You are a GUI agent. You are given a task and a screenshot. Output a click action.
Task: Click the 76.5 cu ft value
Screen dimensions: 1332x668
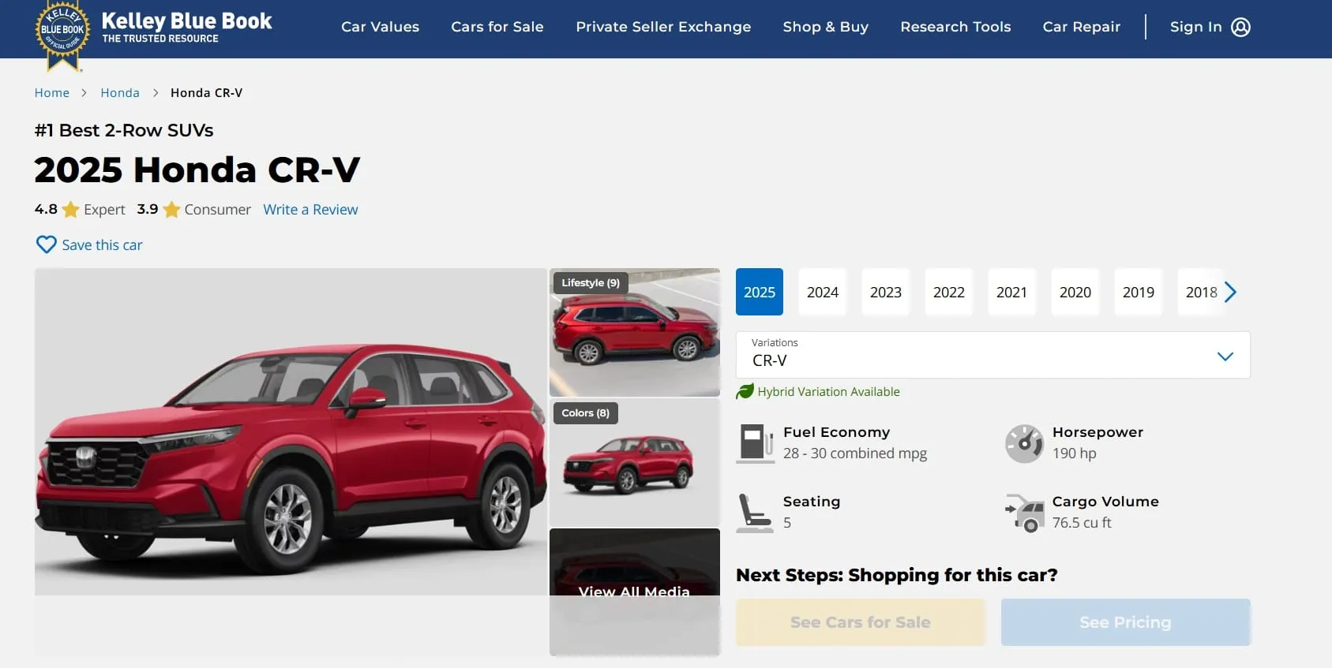1082,523
